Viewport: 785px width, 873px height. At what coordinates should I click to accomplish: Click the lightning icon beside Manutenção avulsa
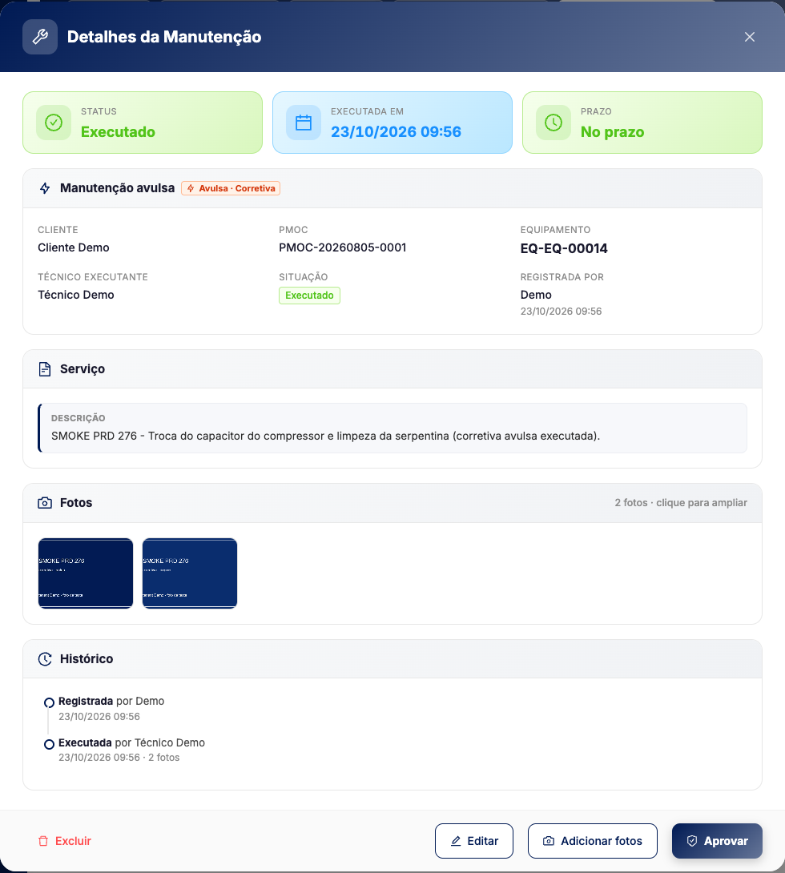(45, 188)
